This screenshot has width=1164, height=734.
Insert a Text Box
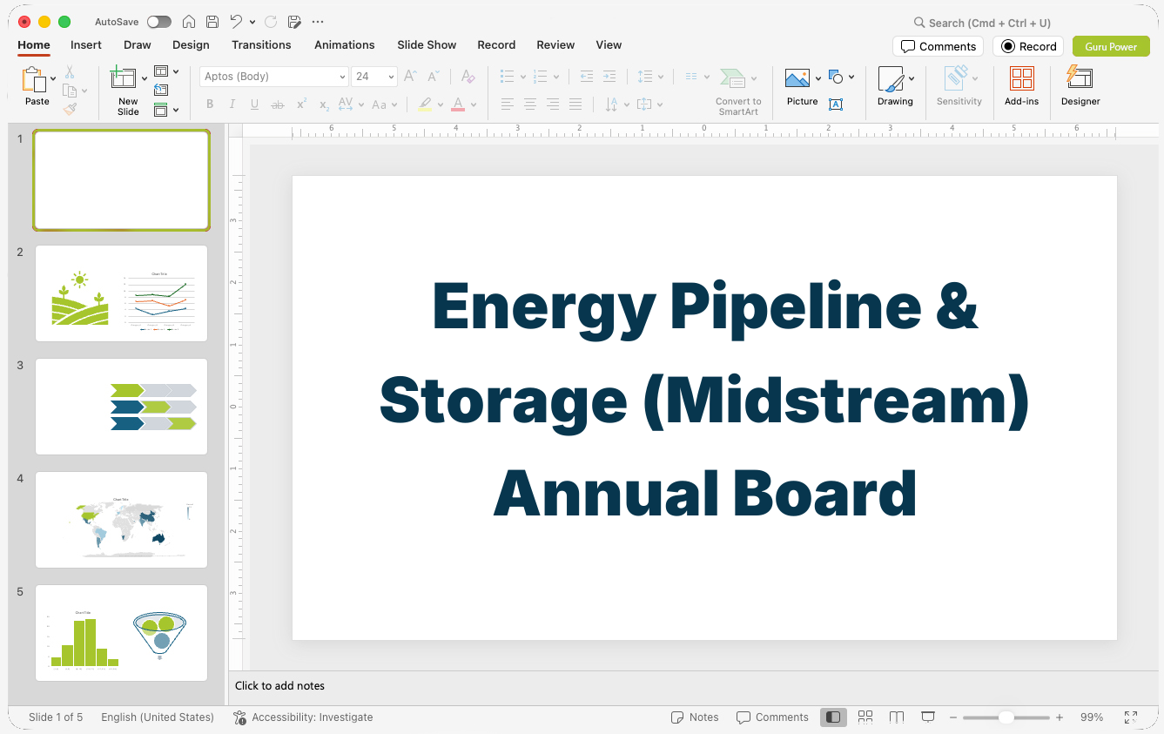tap(836, 104)
